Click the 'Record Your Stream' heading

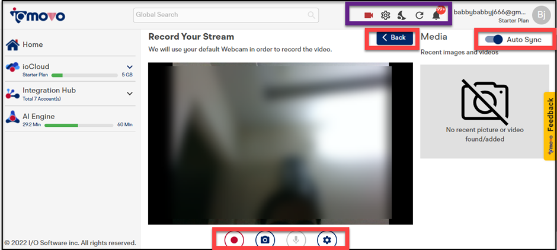coord(191,37)
